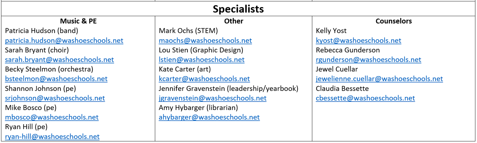This screenshot has height=143, width=477.
Task: Open cbessette@washoeschools.net email link
Action: pos(366,98)
